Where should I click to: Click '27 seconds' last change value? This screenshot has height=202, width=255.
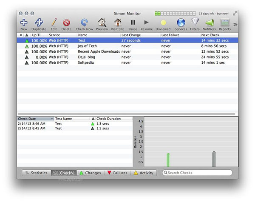(131, 40)
